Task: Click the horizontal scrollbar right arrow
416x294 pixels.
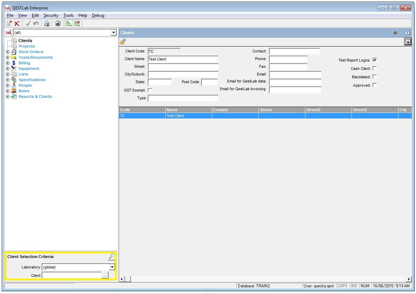Action: [409, 279]
